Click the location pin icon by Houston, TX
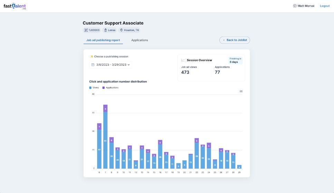Screen dimensions: 334x193 (122, 30)
